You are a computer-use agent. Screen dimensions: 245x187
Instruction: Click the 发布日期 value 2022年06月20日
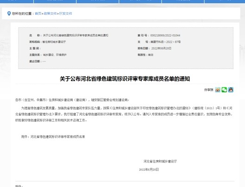point(161,48)
